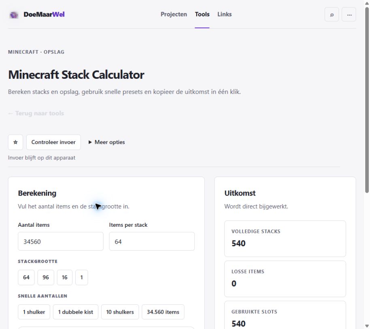This screenshot has height=329, width=370.
Task: Select the Volledige stacks value 540
Action: [238, 243]
